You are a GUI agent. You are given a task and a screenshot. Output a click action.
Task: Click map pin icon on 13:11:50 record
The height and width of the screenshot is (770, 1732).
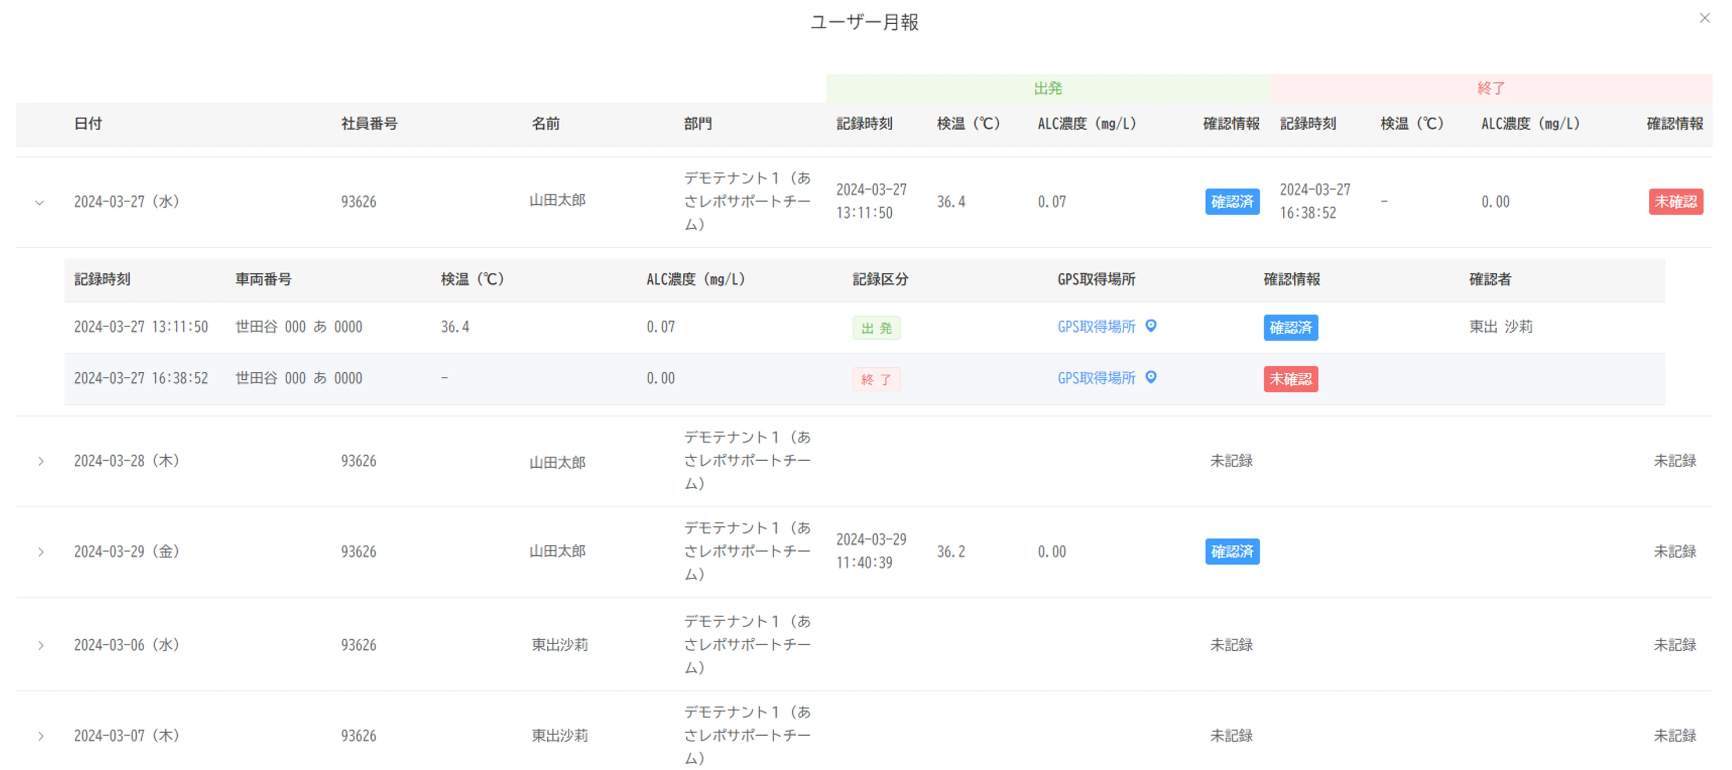(1151, 326)
